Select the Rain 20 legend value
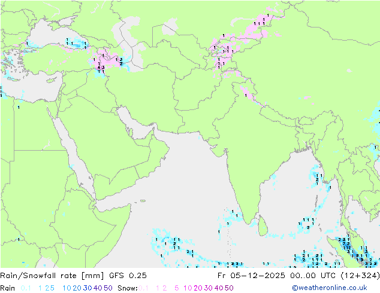380x293 pixels. (77, 288)
